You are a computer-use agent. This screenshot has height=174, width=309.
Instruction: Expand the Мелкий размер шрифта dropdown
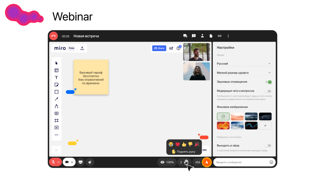point(244,73)
